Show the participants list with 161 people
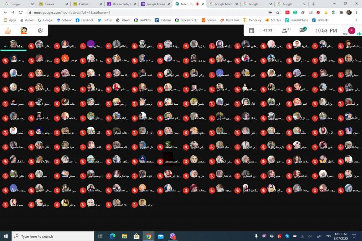 (x=285, y=30)
